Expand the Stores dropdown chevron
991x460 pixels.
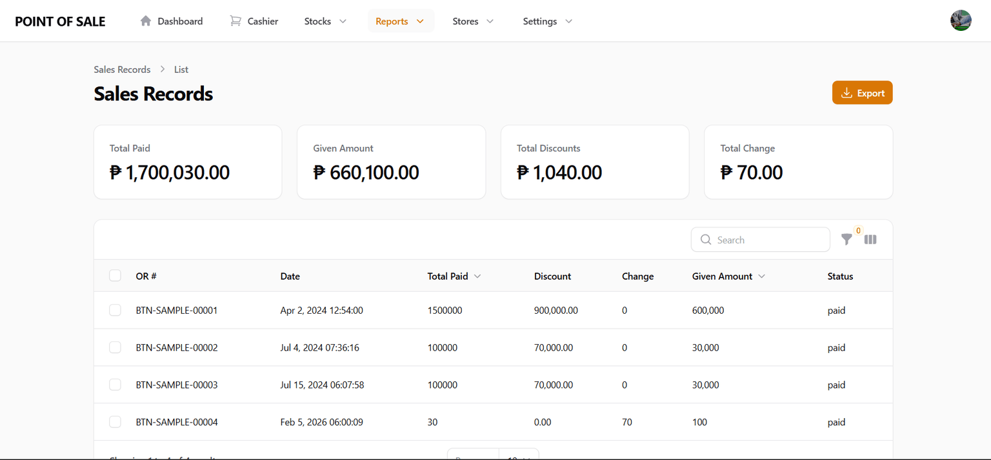490,21
